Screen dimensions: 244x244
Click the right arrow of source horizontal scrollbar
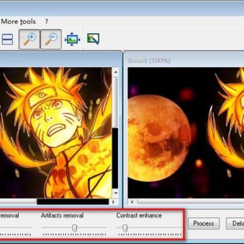114,202
